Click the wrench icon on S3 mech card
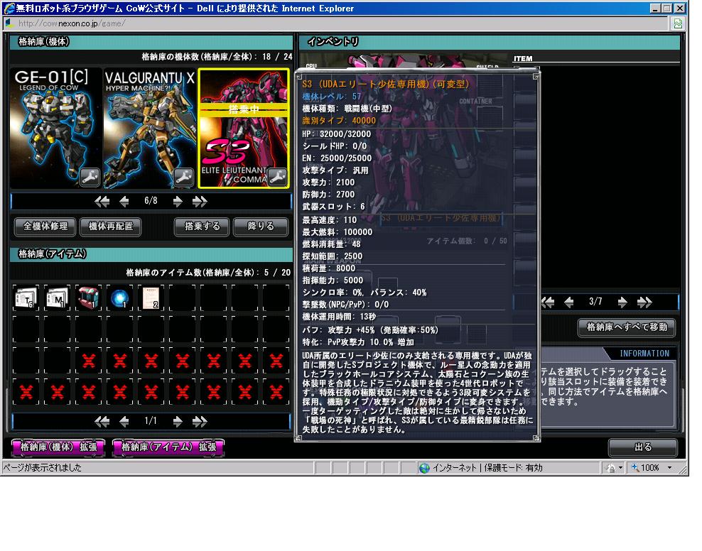The image size is (702, 551). [278, 178]
